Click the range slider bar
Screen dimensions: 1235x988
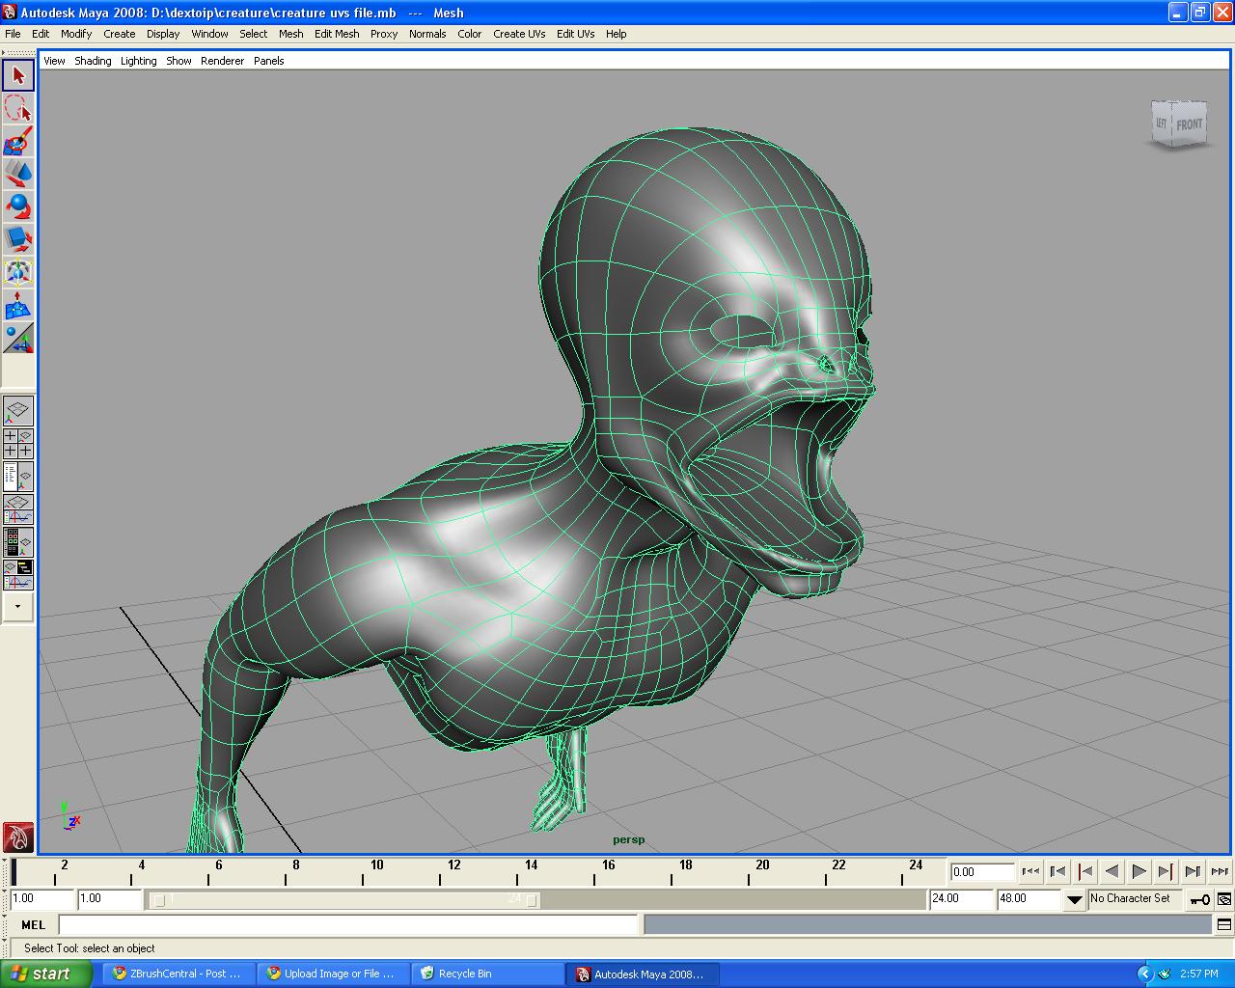pyautogui.click(x=345, y=899)
